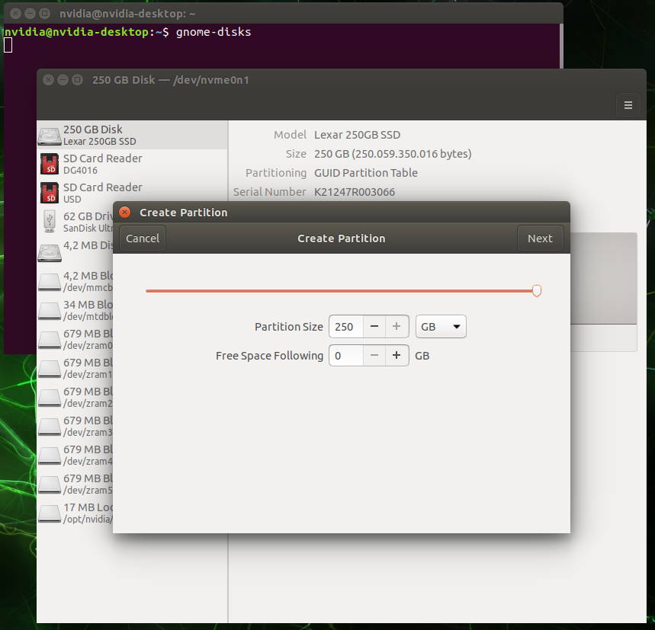
Task: Click the middle of the partition size slider
Action: click(342, 291)
